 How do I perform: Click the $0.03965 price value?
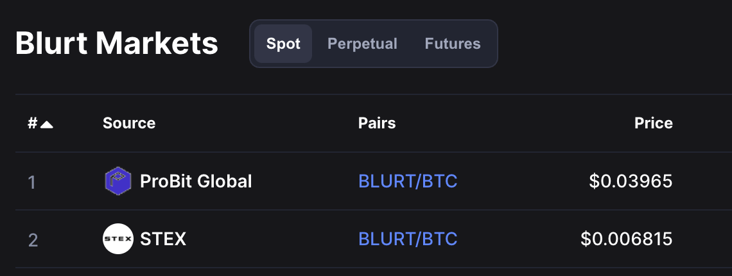click(x=631, y=181)
